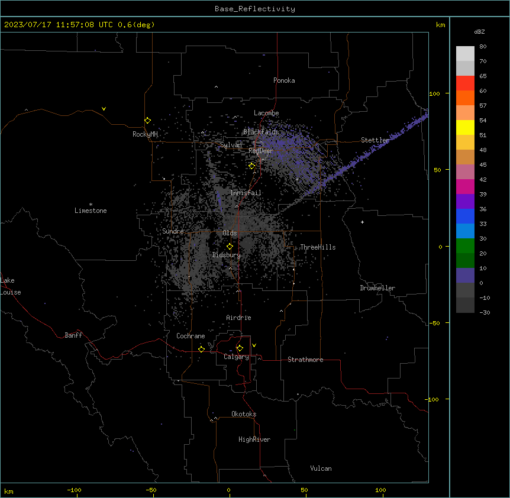Click the 54 dBZ yellow legend swatch
The image size is (510, 498).
465,127
